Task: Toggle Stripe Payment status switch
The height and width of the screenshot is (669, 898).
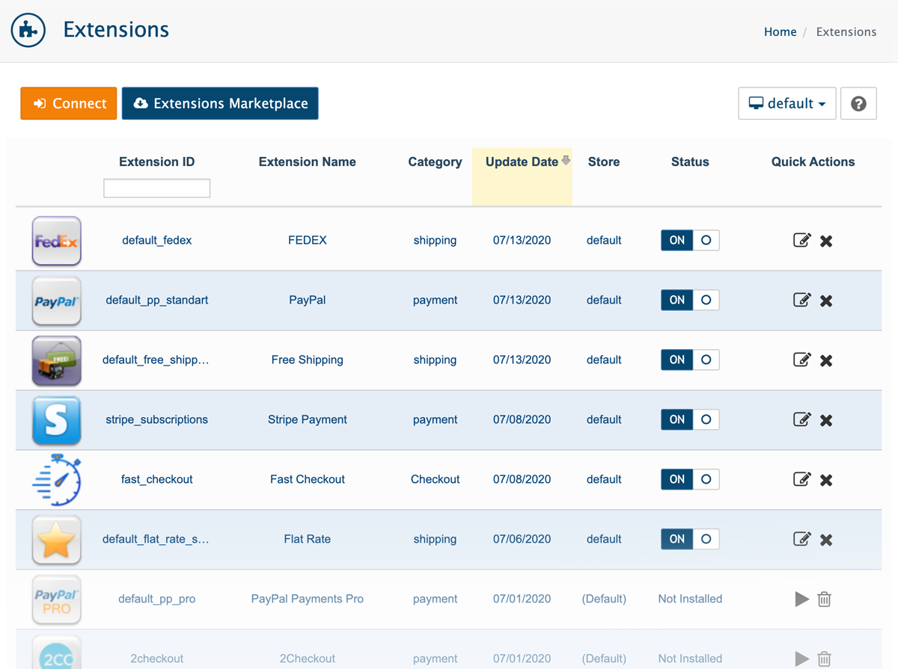Action: click(690, 419)
